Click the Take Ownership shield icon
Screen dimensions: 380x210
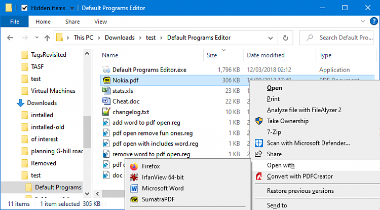259,121
